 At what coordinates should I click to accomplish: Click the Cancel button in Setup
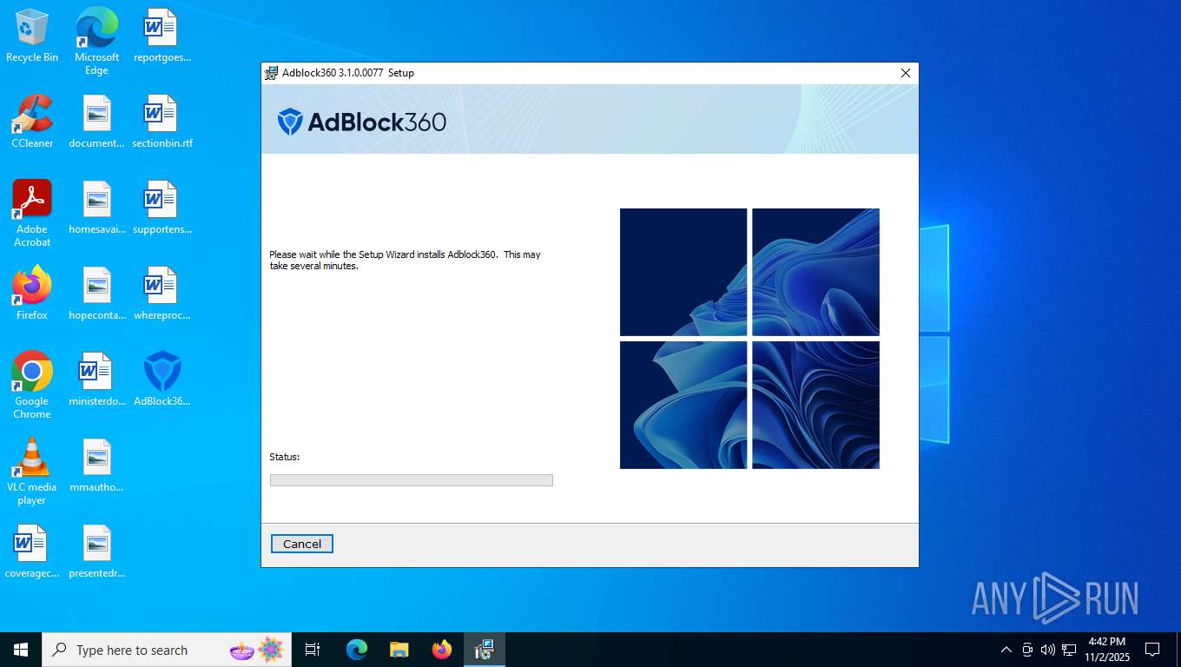coord(302,544)
